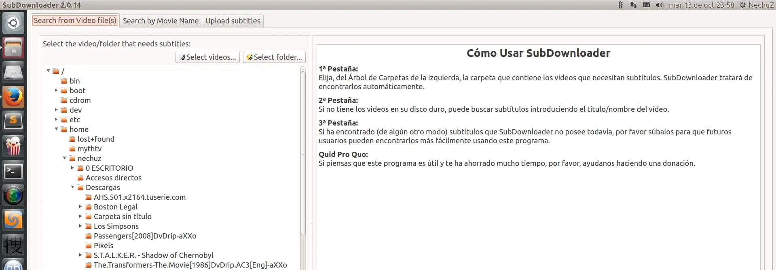Select the 0 ESCRITORIO row label
776x270 pixels.
109,168
